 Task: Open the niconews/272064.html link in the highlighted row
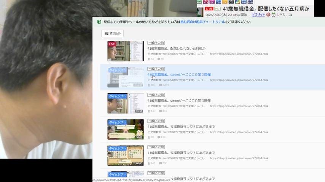[x=239, y=80]
